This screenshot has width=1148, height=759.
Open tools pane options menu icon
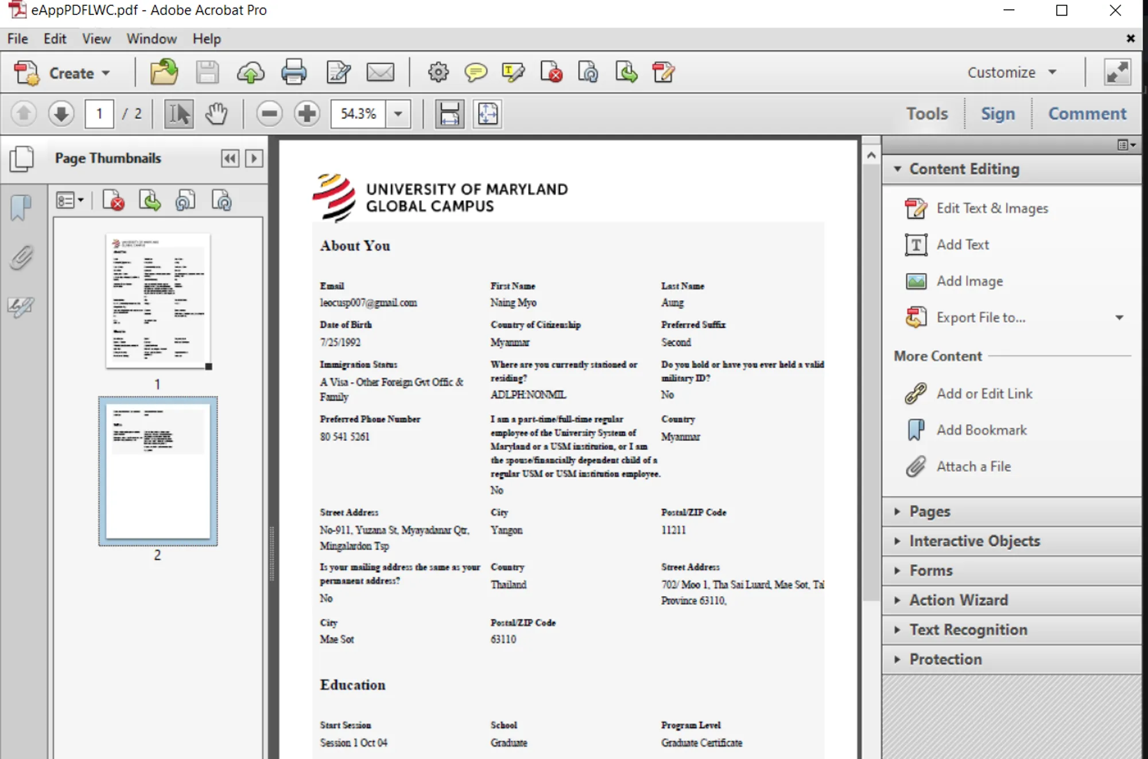(1126, 145)
